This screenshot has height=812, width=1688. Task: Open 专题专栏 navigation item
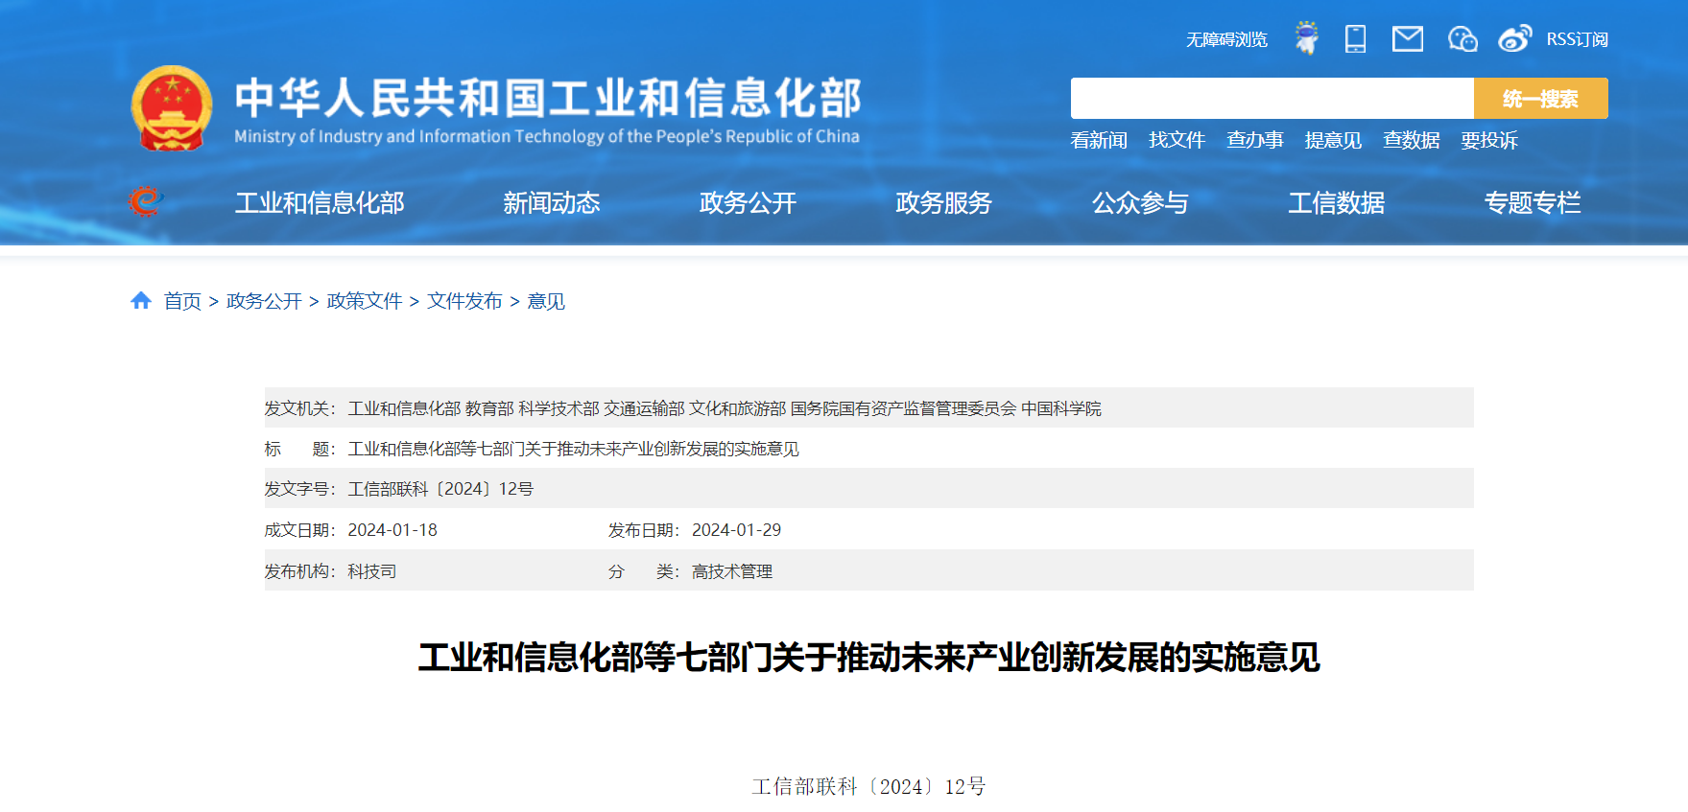coord(1532,202)
